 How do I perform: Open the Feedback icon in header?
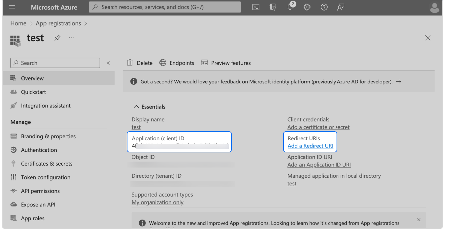click(341, 7)
